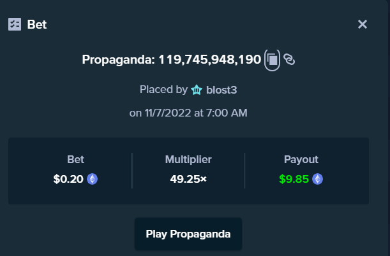Click the Placed by text
Viewport: 390px width, 256px height.
pyautogui.click(x=163, y=90)
